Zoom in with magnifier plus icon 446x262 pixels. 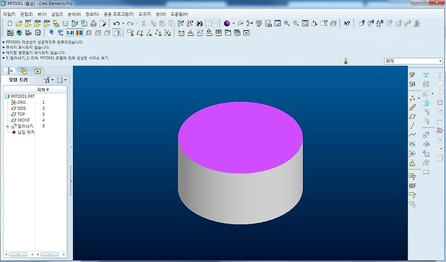(287, 23)
